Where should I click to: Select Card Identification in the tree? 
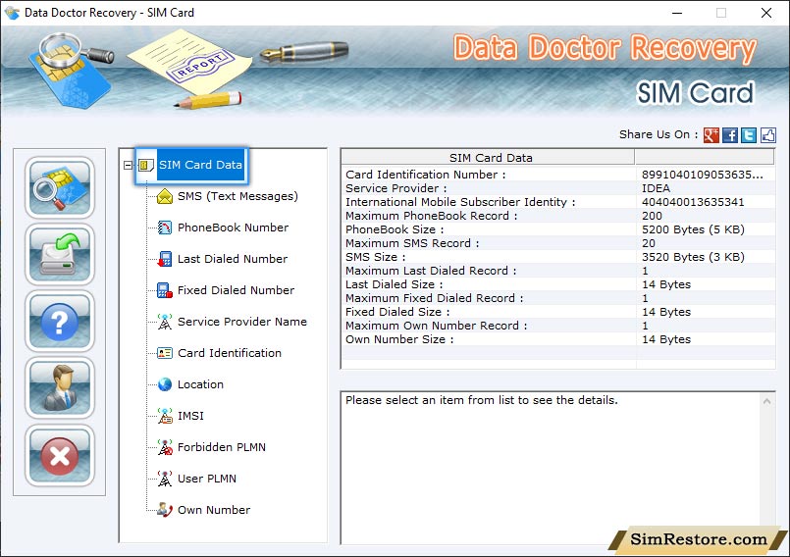[x=230, y=353]
